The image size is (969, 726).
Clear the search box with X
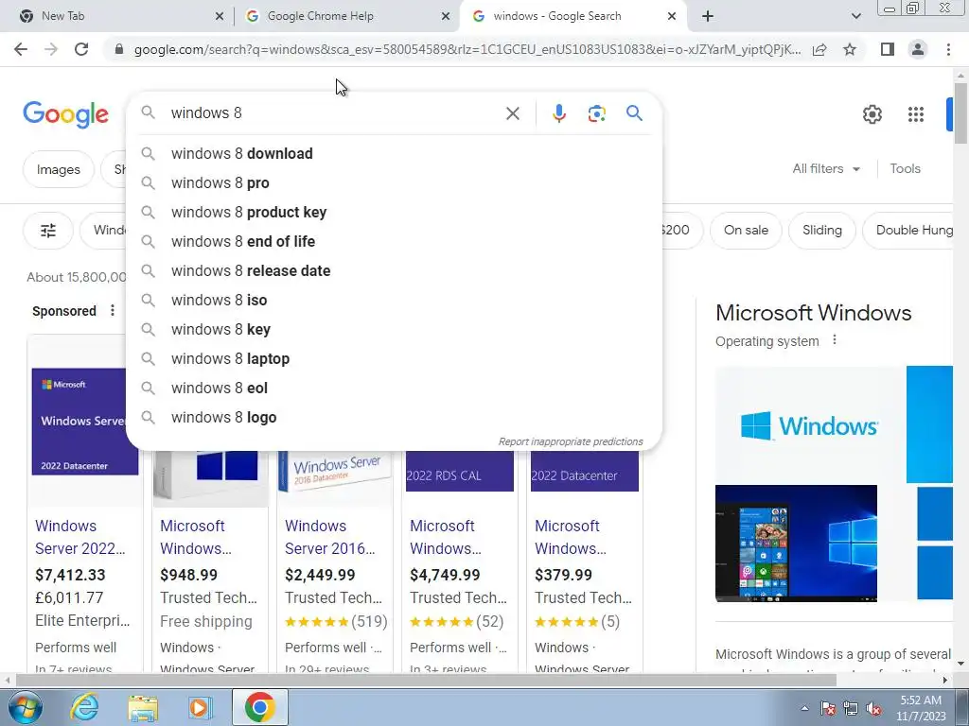coord(512,113)
